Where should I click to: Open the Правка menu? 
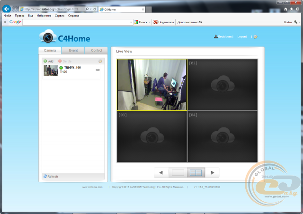click(19, 16)
